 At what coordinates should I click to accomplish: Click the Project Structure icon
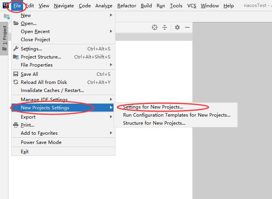[16, 57]
